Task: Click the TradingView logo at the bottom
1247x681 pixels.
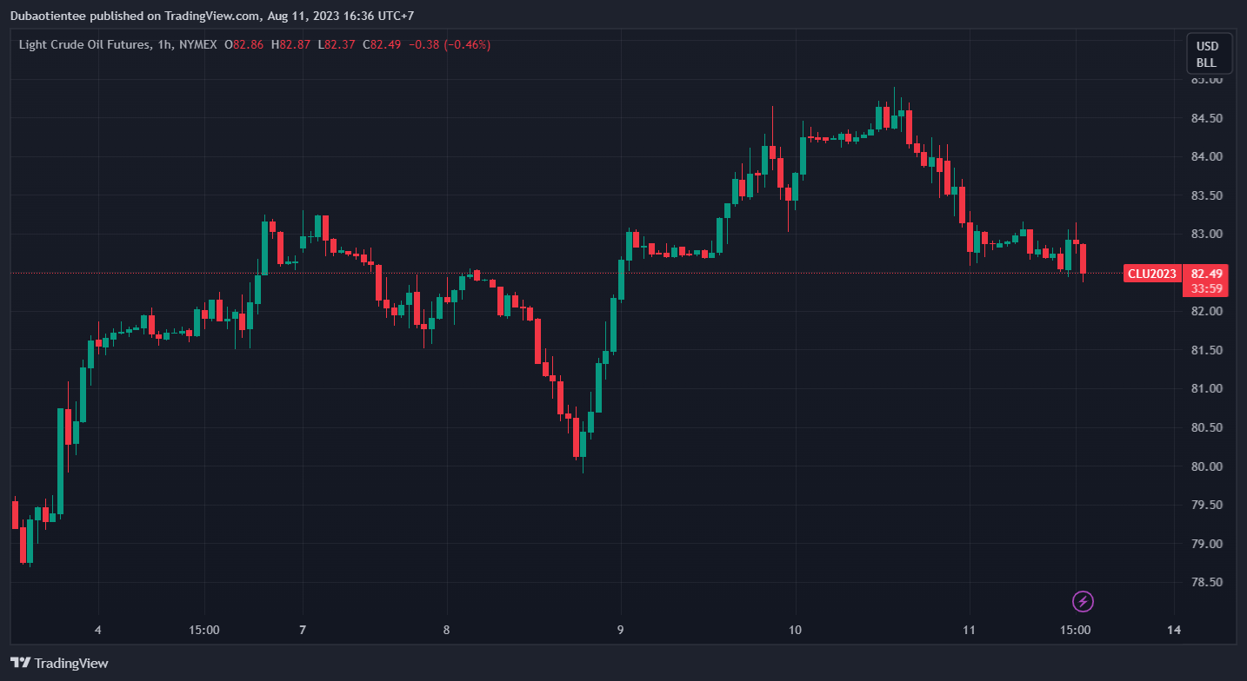Action: (60, 663)
